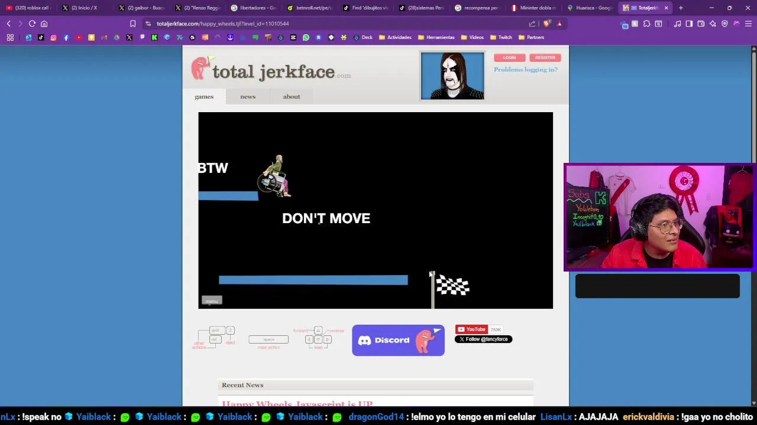Open the apps grid icon in bookmarks bar
The height and width of the screenshot is (425, 757).
pos(10,37)
